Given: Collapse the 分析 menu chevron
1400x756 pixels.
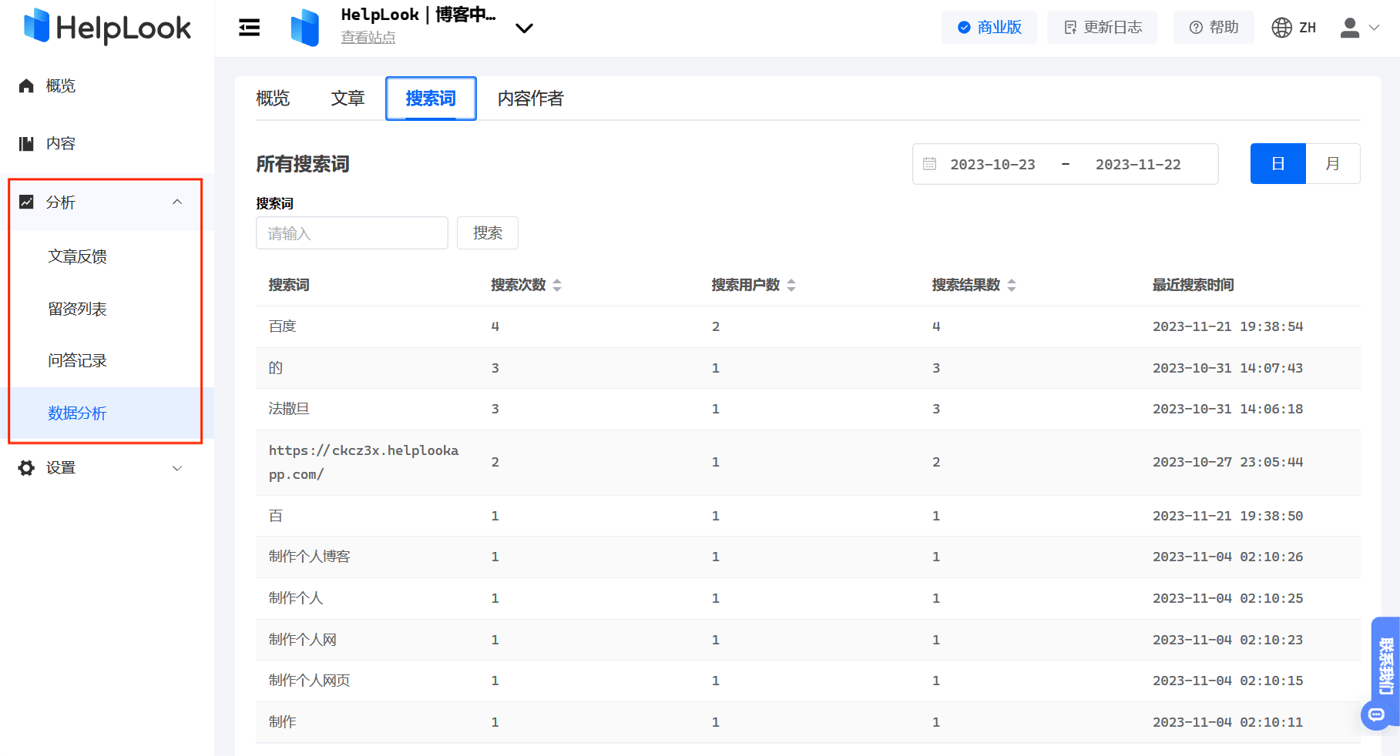Looking at the screenshot, I should pyautogui.click(x=177, y=202).
